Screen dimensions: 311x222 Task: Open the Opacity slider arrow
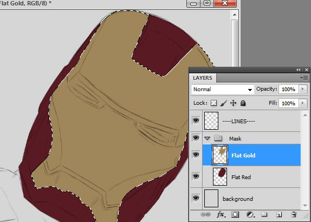pyautogui.click(x=303, y=89)
